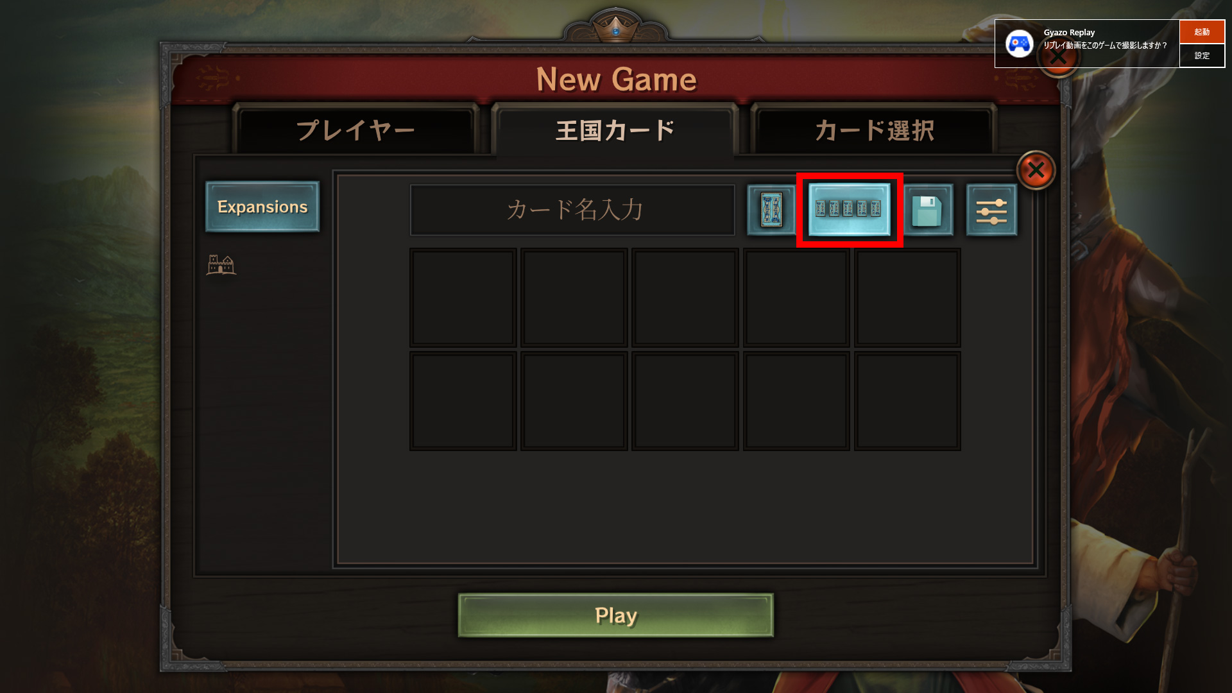Save kingdom with the floppy disk icon
The height and width of the screenshot is (693, 1232).
click(x=928, y=210)
